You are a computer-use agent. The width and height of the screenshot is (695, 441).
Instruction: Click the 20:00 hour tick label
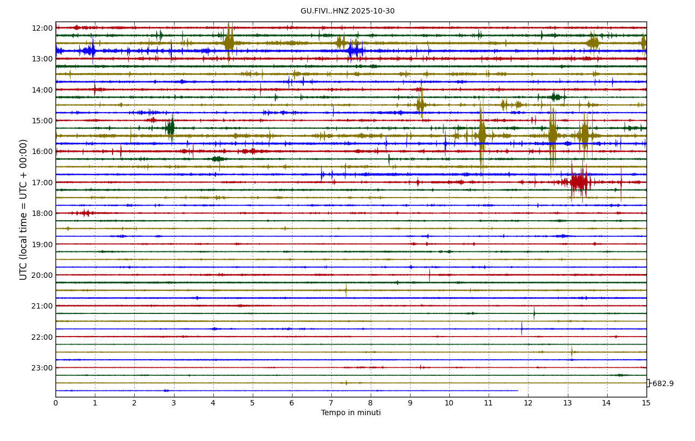pyautogui.click(x=42, y=275)
